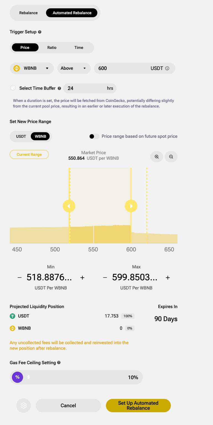
Task: Toggle price range based on future spot price
Action: click(x=94, y=136)
